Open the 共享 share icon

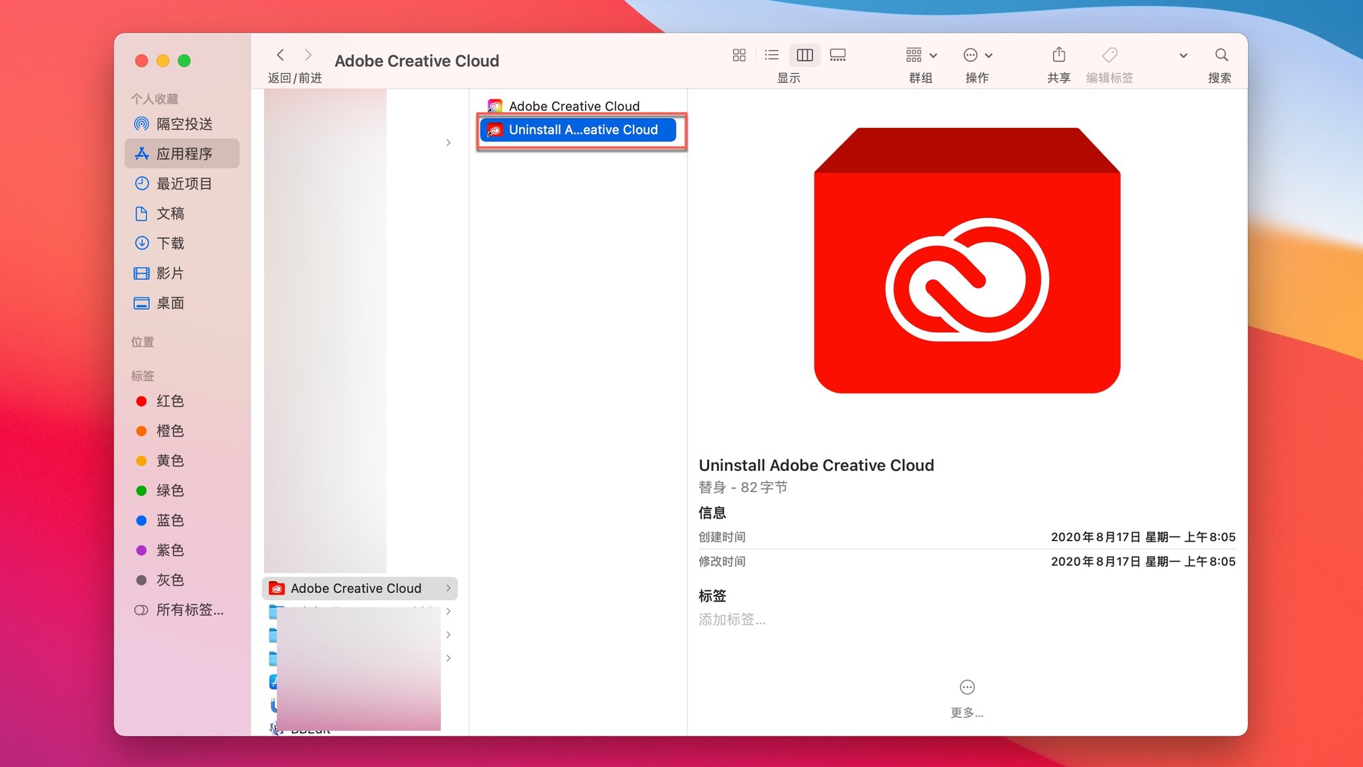(x=1058, y=55)
